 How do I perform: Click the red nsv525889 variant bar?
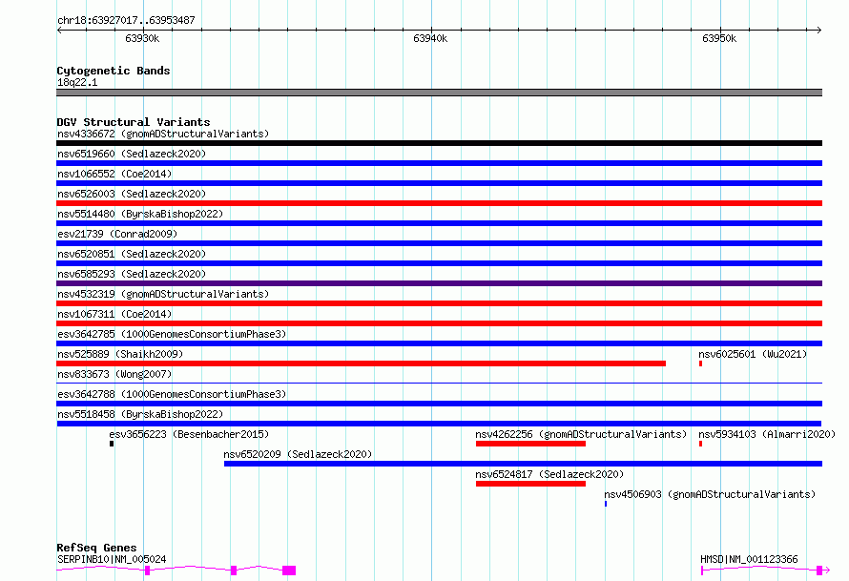tap(362, 363)
